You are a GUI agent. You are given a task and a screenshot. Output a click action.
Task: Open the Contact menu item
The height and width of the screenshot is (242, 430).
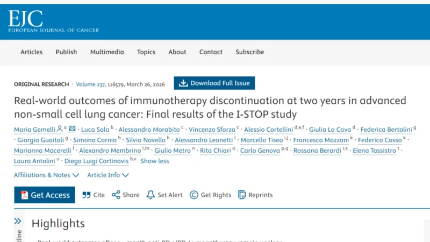coord(211,52)
